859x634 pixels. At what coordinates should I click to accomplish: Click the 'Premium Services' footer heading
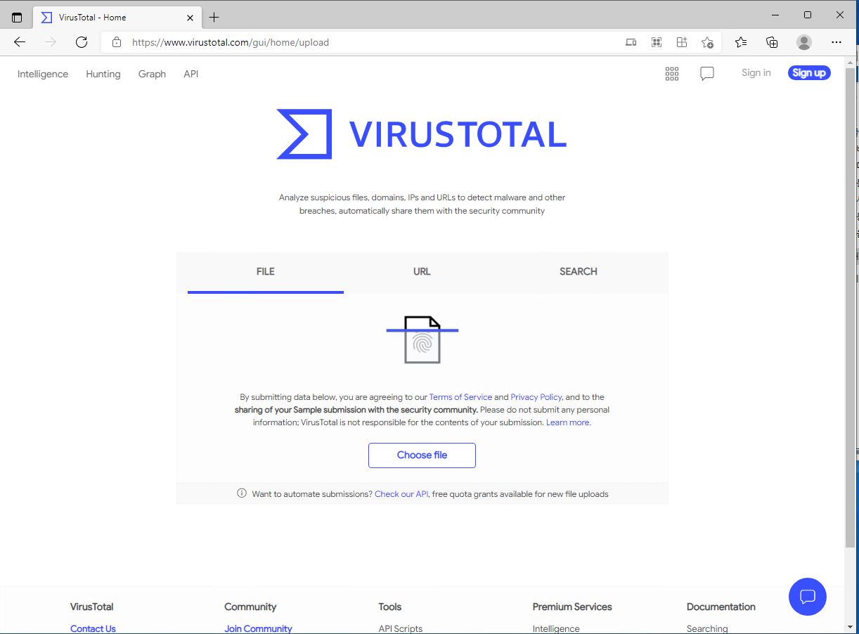click(572, 607)
